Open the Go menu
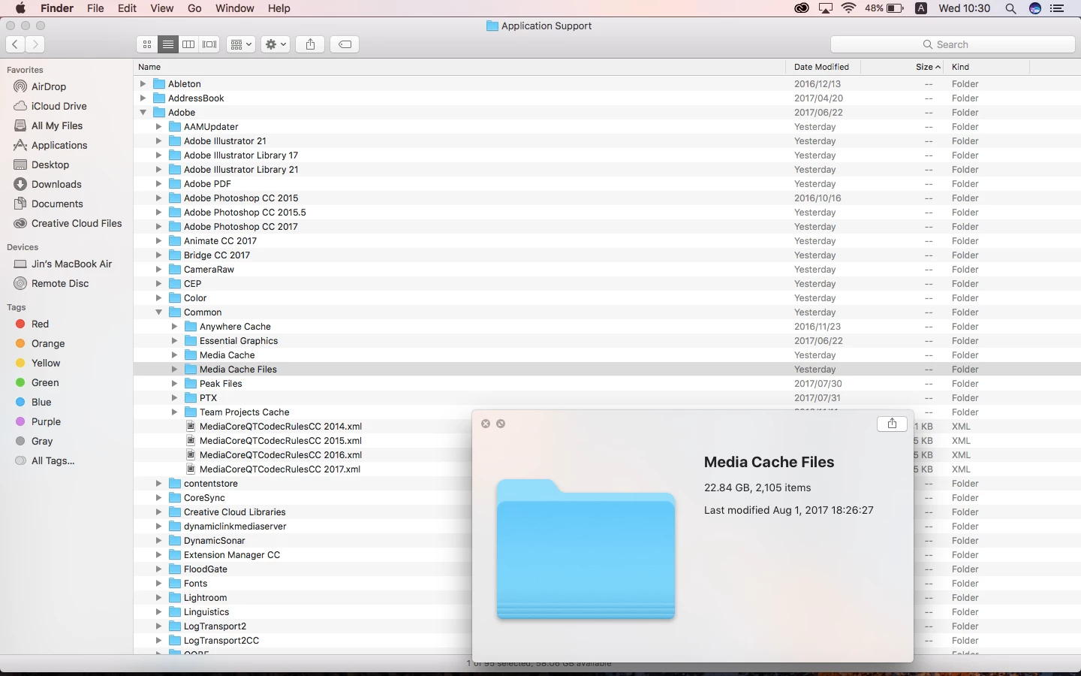This screenshot has width=1081, height=676. tap(194, 8)
